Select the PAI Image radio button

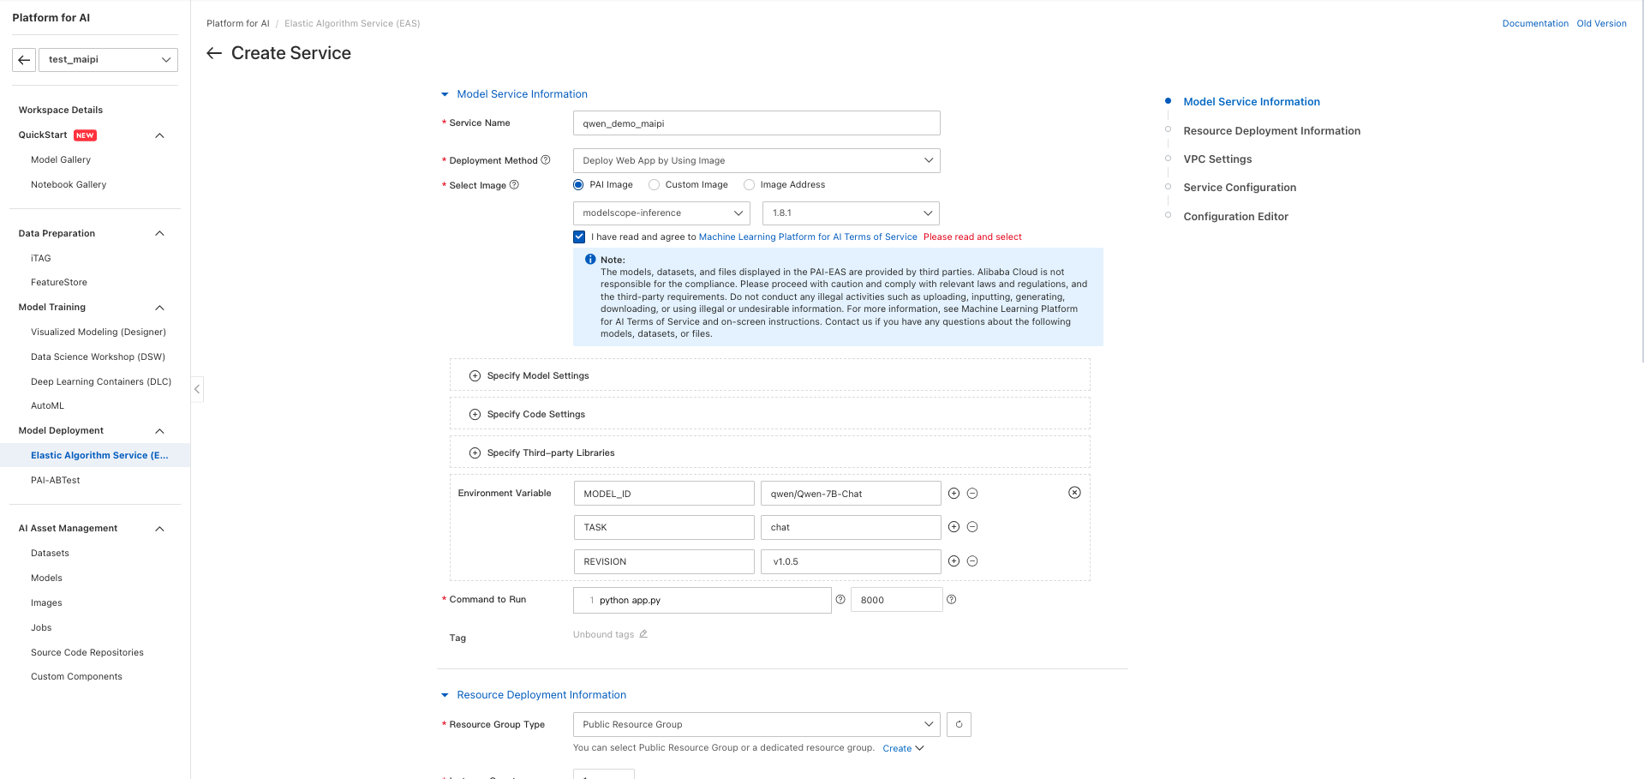578,185
